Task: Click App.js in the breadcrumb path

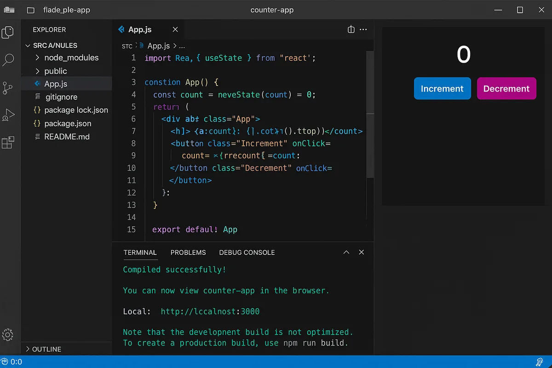Action: pos(159,46)
